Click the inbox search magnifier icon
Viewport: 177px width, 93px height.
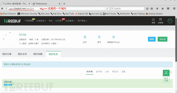click(171, 72)
